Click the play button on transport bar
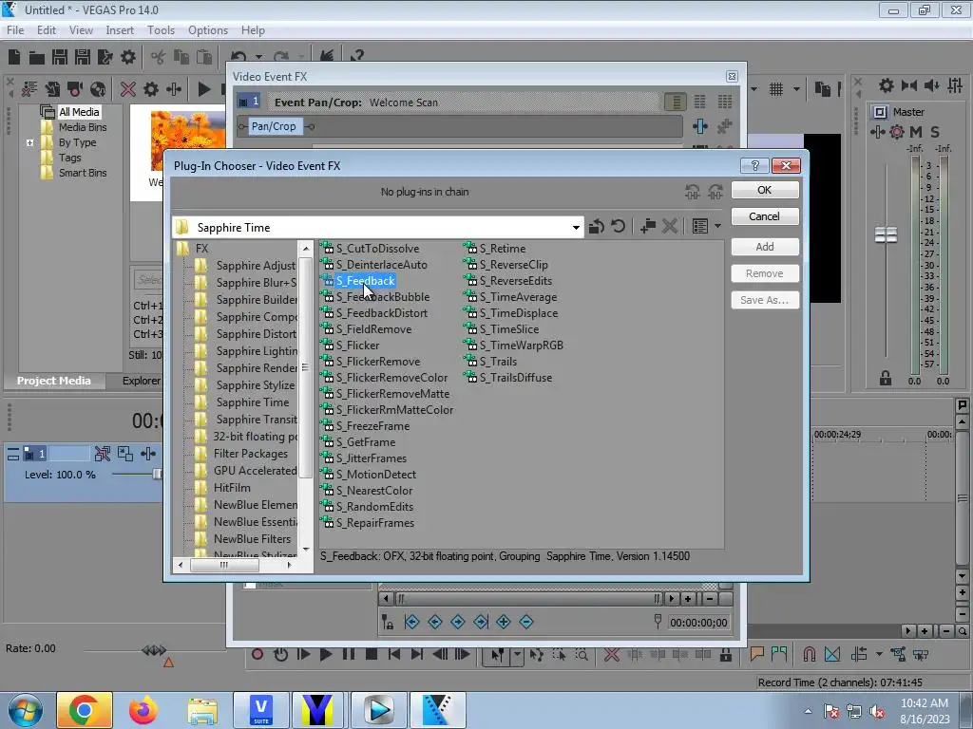The width and height of the screenshot is (973, 729). coord(325,654)
